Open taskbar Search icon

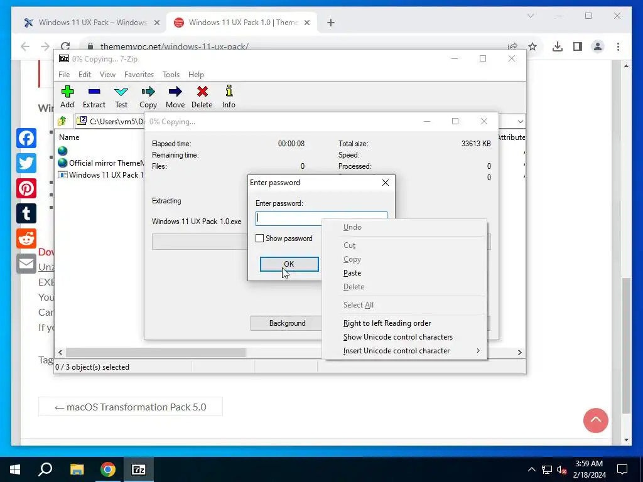45,469
